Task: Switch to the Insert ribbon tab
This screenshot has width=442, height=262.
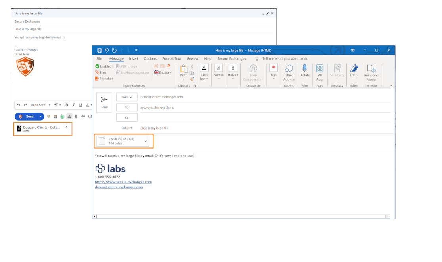Action: [134, 59]
